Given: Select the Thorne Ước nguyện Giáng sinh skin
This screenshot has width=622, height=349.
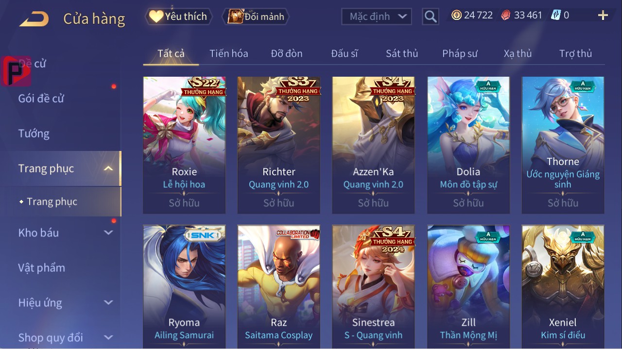Looking at the screenshot, I should point(563,145).
